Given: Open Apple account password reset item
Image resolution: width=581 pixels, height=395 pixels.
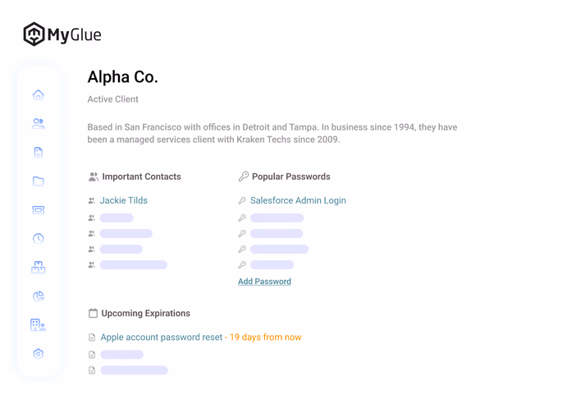Looking at the screenshot, I should coord(162,338).
